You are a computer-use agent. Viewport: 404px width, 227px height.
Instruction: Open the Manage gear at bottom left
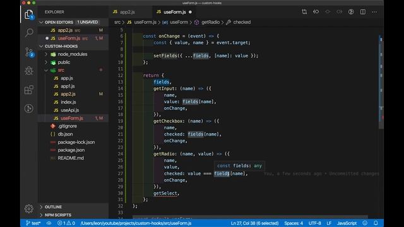[x=29, y=209]
